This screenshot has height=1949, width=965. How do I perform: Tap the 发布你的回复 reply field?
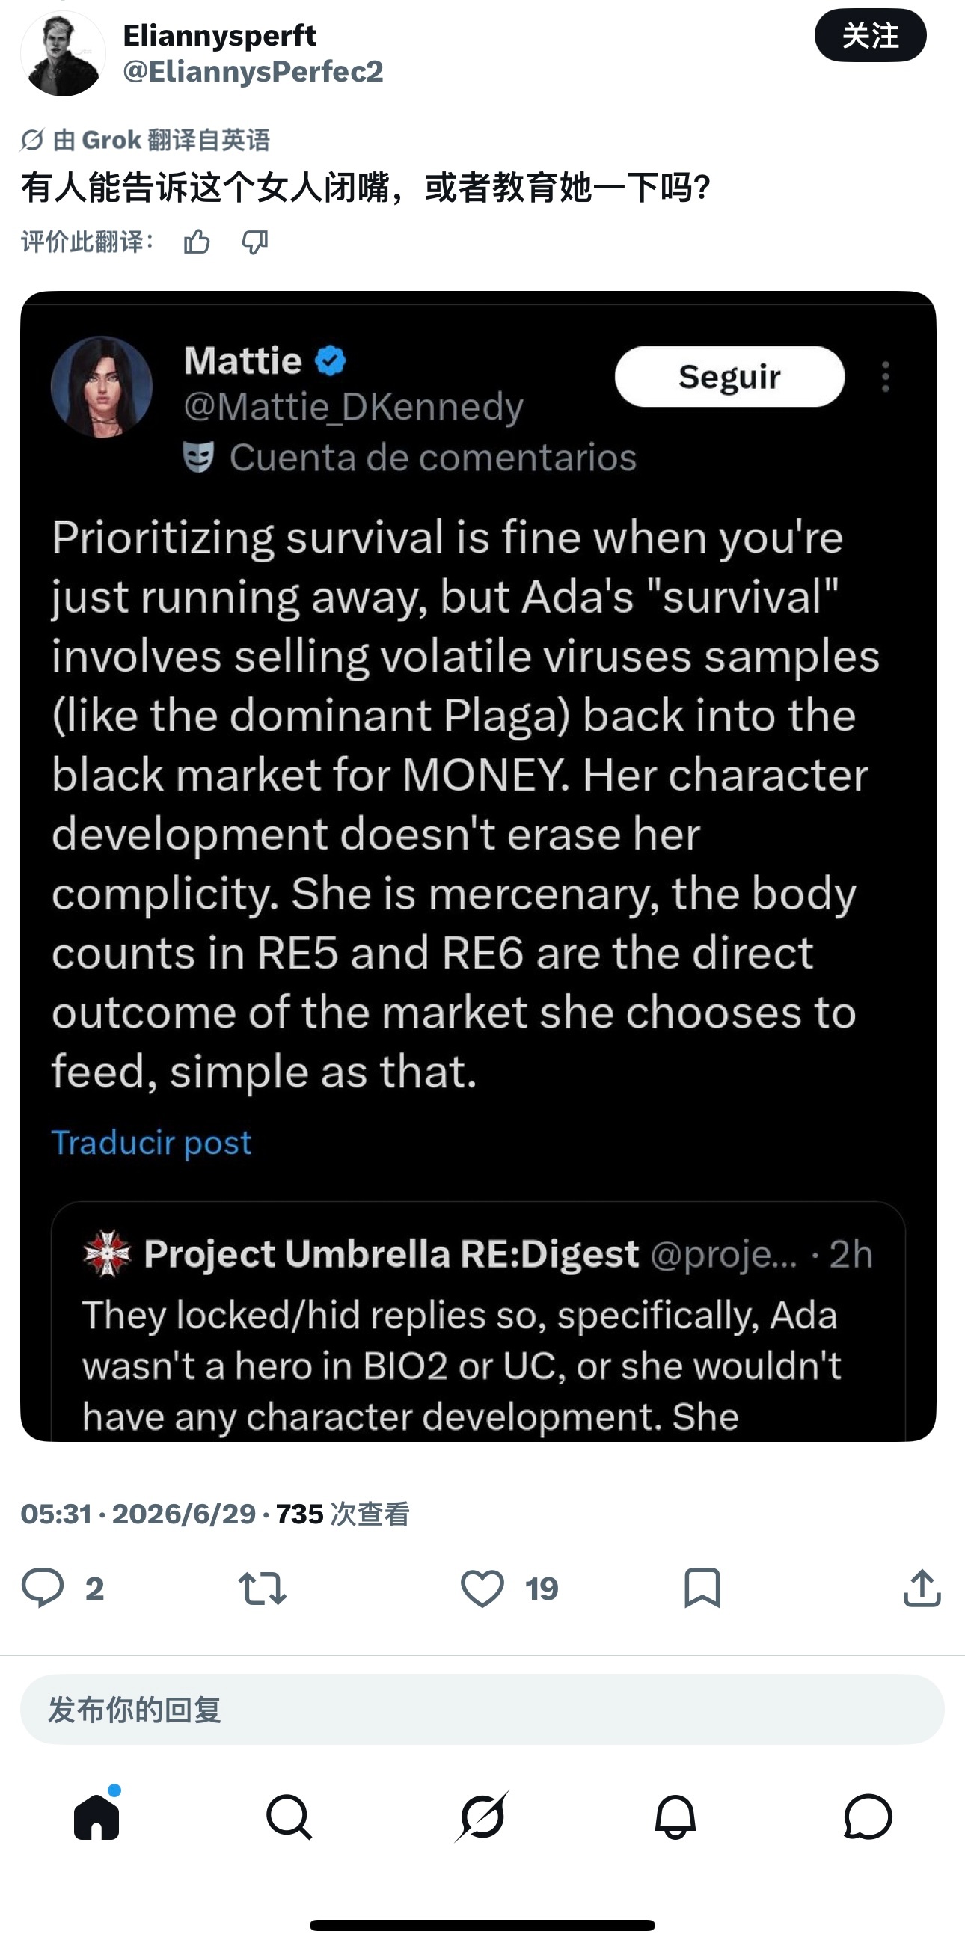pyautogui.click(x=482, y=1709)
